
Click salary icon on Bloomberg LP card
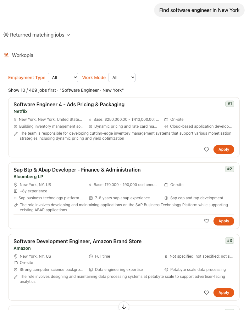pyautogui.click(x=90, y=185)
